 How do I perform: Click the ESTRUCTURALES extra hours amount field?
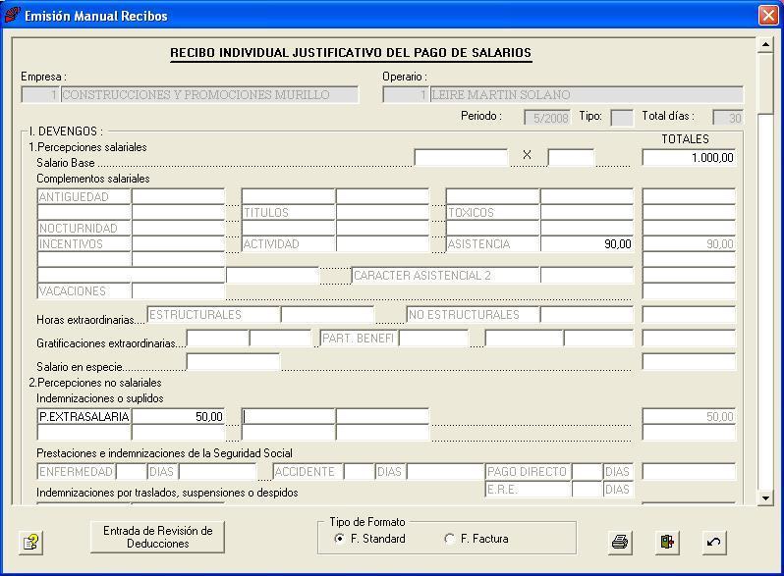[x=327, y=315]
